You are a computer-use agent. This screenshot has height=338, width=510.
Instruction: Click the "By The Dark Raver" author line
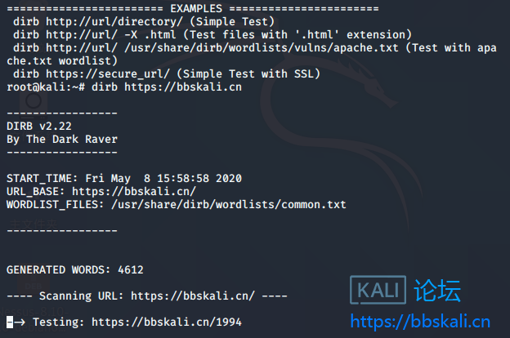point(61,139)
